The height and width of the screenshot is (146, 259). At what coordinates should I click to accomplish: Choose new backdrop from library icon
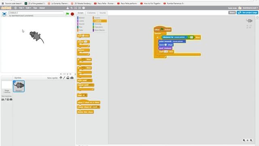[3, 99]
